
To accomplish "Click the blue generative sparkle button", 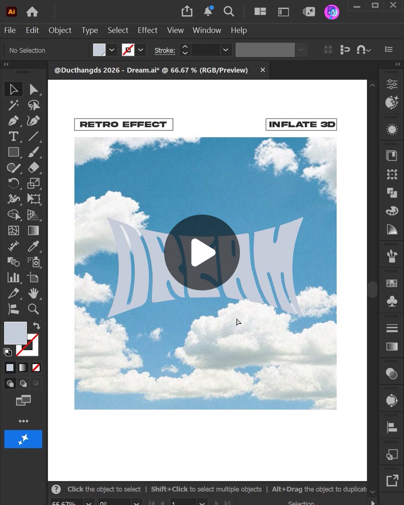I will point(23,439).
